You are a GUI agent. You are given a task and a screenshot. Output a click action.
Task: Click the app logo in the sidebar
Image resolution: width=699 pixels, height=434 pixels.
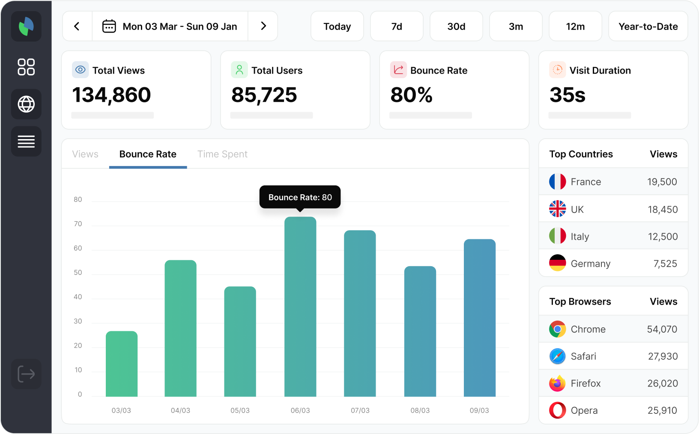[x=26, y=27]
